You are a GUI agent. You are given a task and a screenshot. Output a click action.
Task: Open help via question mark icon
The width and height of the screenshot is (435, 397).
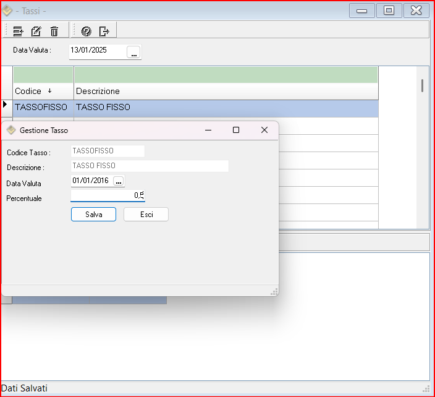coord(86,31)
